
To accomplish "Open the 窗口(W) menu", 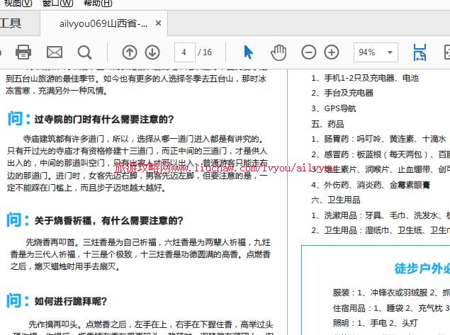I will click(x=57, y=3).
